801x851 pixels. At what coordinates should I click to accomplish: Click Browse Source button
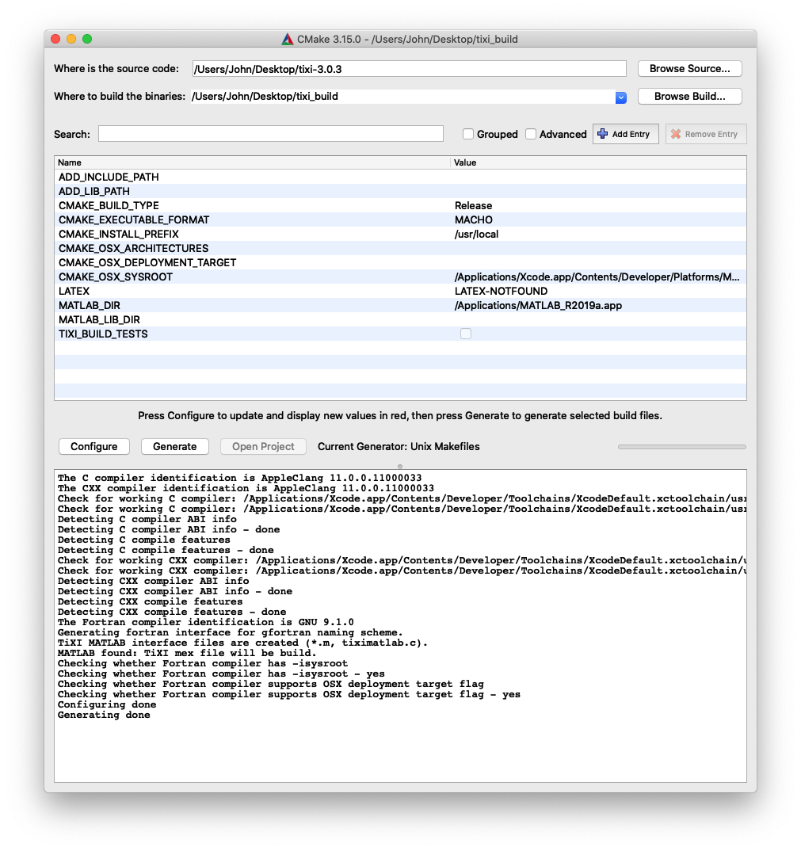click(x=689, y=69)
